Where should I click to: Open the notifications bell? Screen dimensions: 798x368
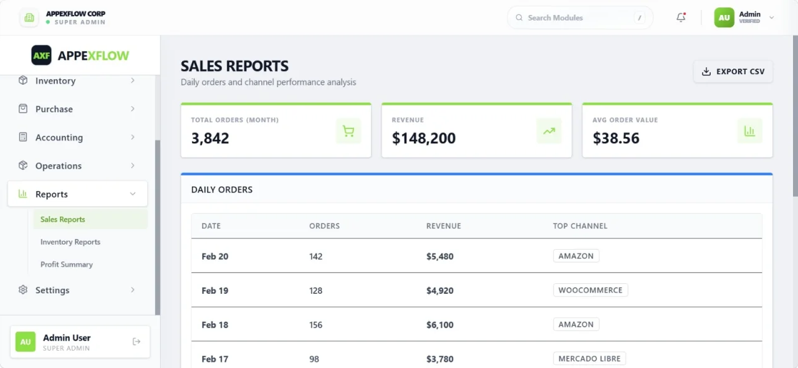tap(681, 17)
